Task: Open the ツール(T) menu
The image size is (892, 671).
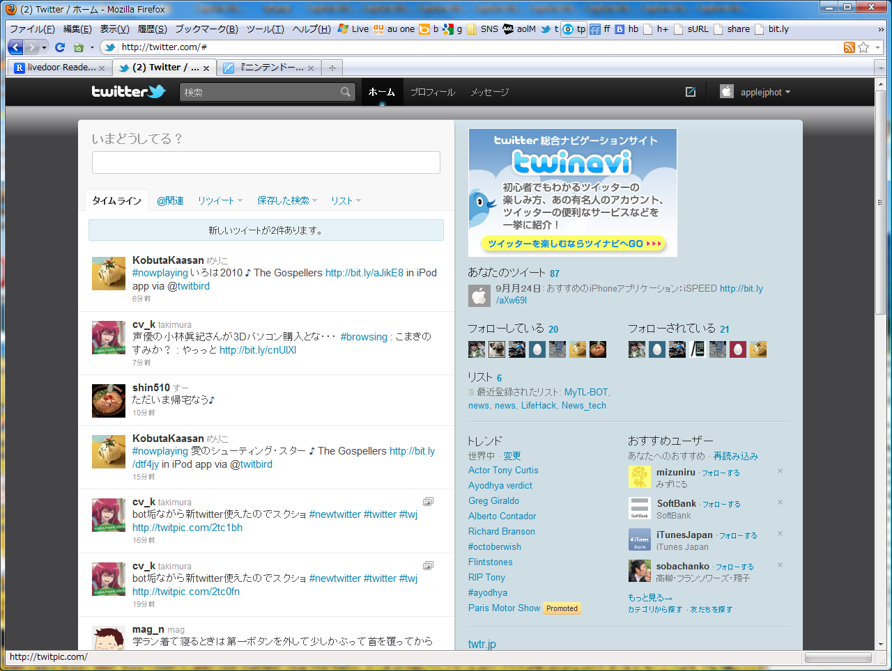Action: click(266, 29)
